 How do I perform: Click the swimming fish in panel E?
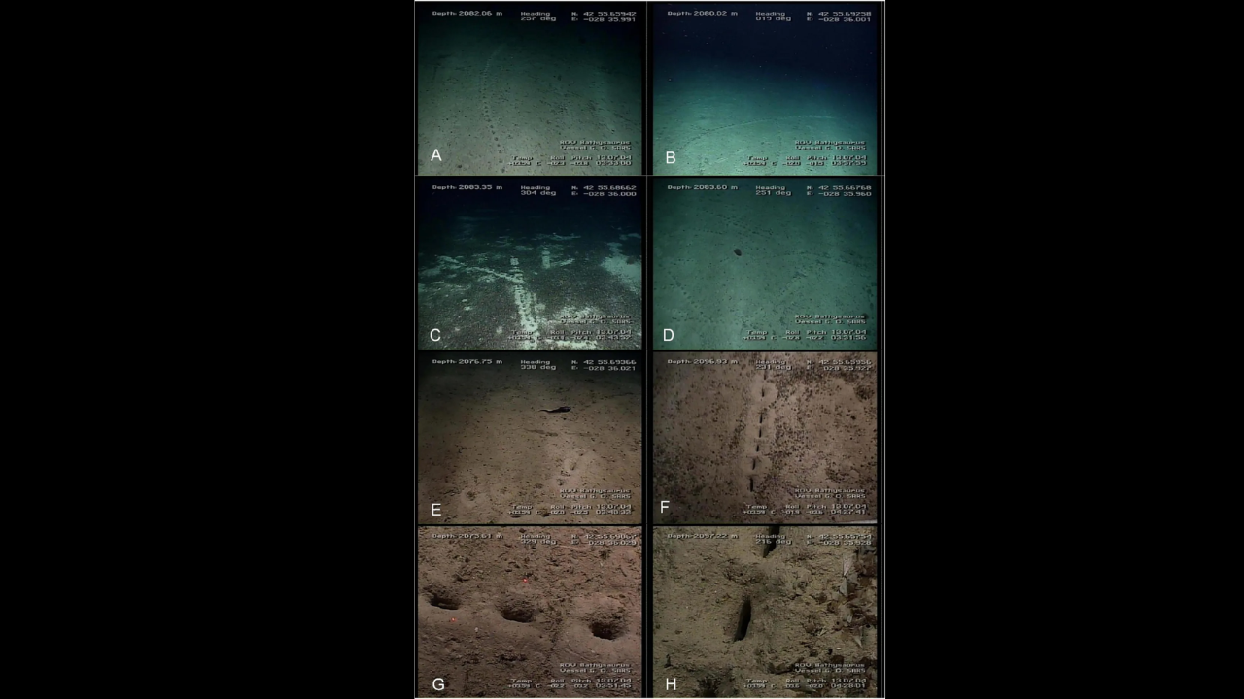pyautogui.click(x=556, y=410)
